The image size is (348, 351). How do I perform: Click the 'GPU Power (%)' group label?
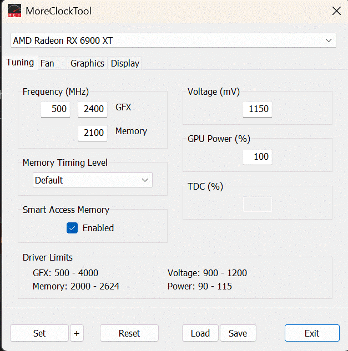pyautogui.click(x=219, y=139)
